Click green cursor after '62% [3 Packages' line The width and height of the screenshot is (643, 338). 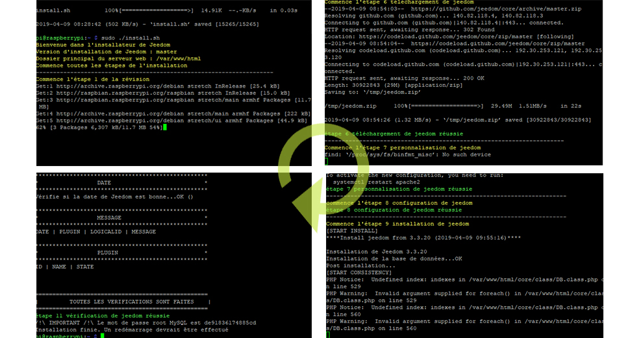(x=165, y=127)
